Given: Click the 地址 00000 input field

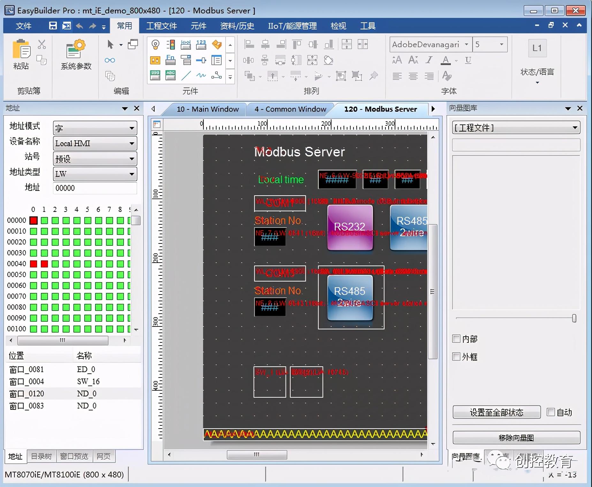Looking at the screenshot, I should pyautogui.click(x=95, y=188).
